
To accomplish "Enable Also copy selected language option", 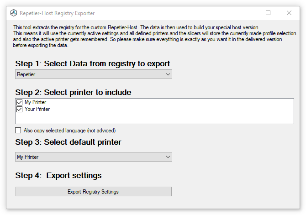I will pos(18,131).
